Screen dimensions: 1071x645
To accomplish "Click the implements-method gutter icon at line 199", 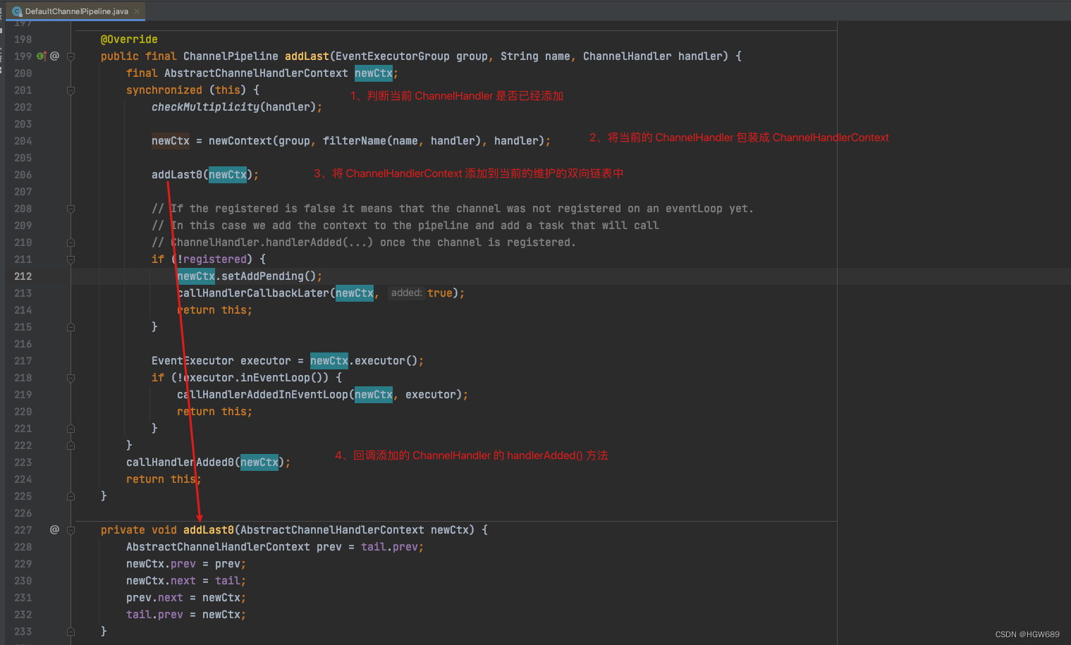I will pos(41,56).
